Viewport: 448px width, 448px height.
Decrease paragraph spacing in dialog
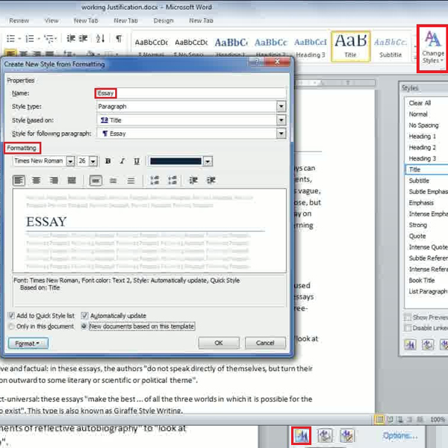(172, 180)
